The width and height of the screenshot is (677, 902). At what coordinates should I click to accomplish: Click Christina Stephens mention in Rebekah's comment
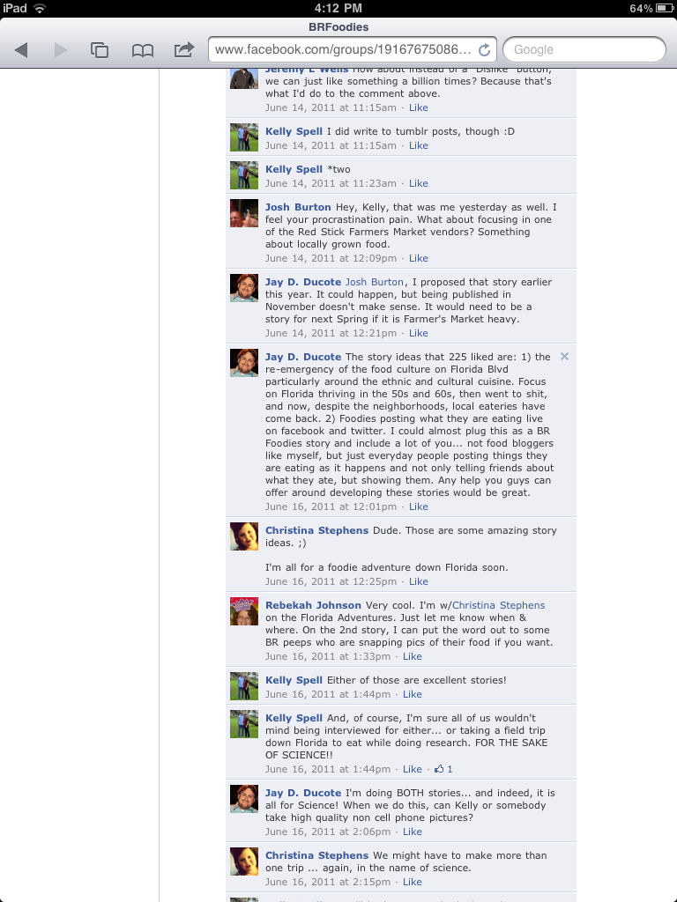click(x=499, y=605)
